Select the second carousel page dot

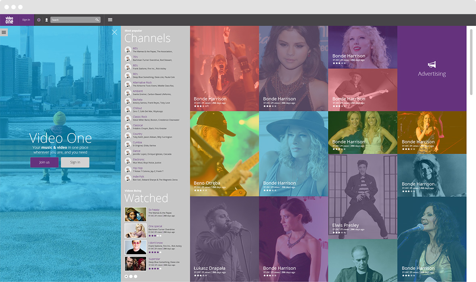pos(131,276)
